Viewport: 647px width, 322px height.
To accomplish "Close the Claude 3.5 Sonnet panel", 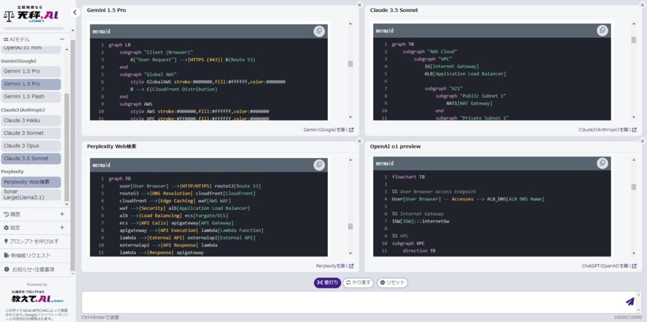I will 642,5.
